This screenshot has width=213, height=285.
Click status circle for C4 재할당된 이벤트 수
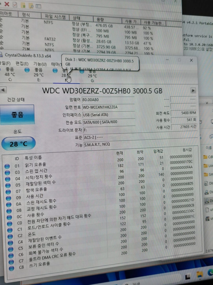(11, 243)
